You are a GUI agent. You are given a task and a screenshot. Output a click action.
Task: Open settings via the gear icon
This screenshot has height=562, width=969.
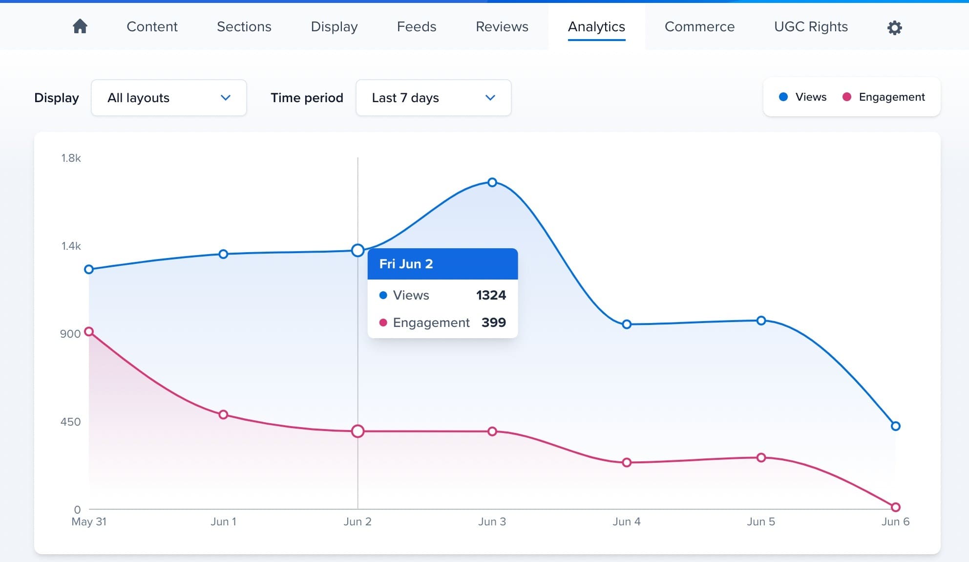(x=894, y=27)
